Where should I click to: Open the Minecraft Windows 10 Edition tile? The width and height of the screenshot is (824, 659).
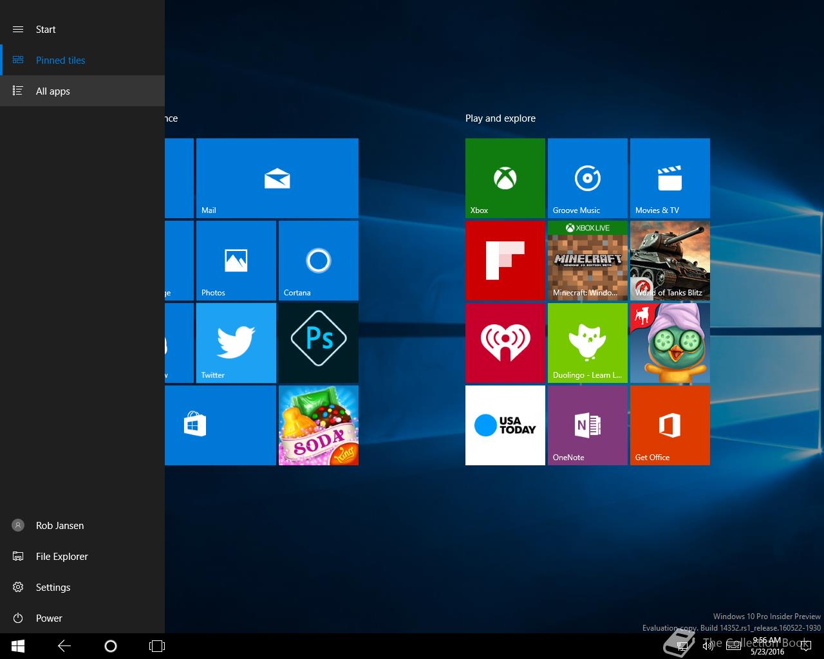(x=587, y=261)
